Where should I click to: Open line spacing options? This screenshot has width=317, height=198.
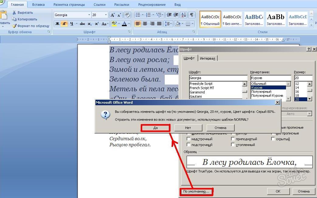167,24
